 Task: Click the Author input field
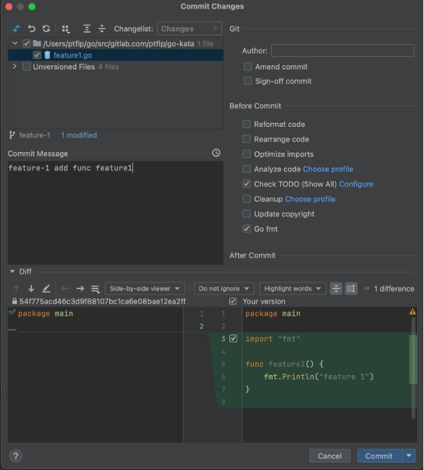(x=343, y=51)
